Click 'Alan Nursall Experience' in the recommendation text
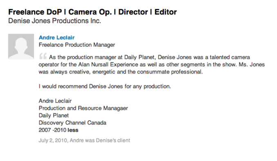 click(108, 65)
